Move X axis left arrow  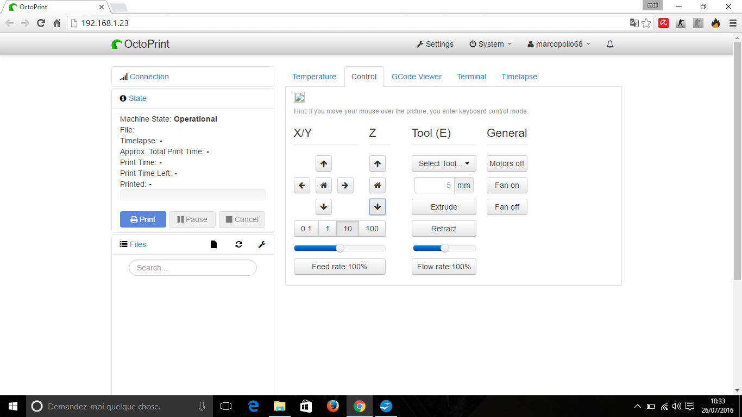coord(302,185)
